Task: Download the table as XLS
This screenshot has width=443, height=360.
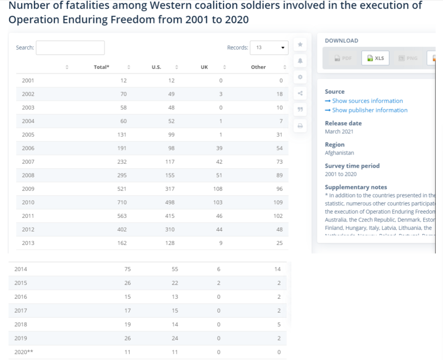Action: pyautogui.click(x=375, y=58)
